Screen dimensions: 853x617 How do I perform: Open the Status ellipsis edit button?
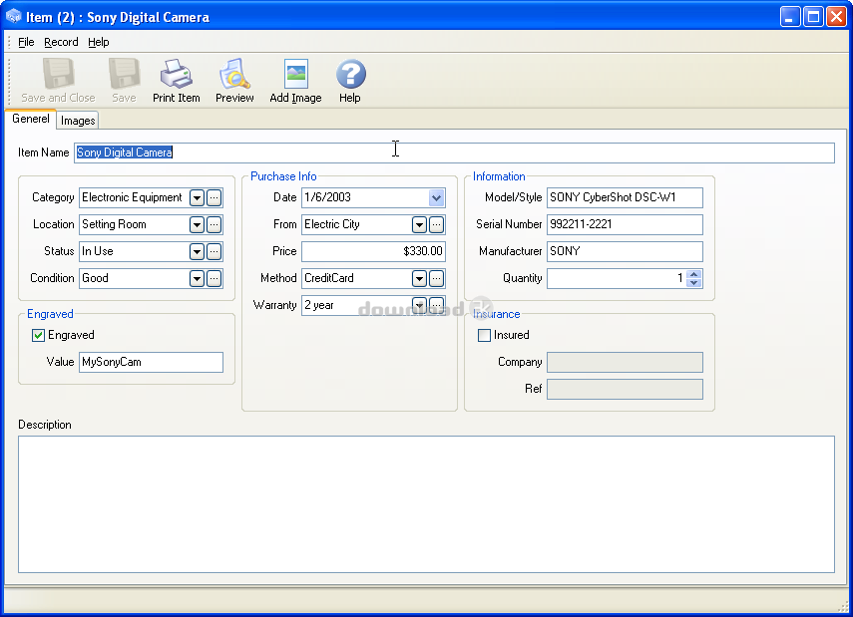[x=214, y=252]
